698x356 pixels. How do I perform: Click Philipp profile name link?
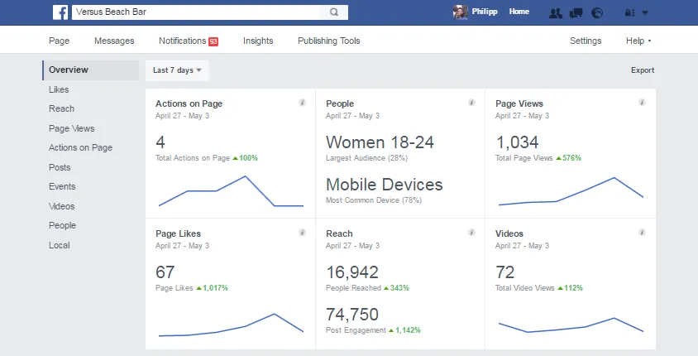[485, 12]
